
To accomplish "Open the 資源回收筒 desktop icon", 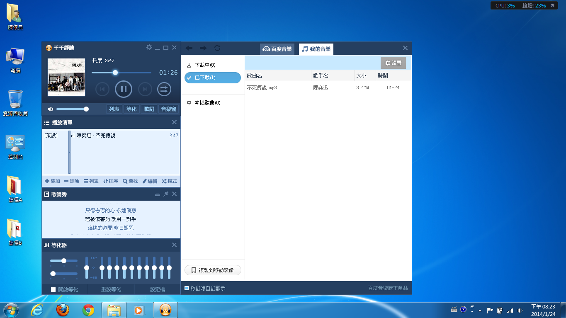I will pyautogui.click(x=15, y=102).
